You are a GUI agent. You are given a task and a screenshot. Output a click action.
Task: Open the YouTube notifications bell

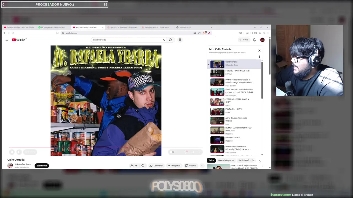pyautogui.click(x=254, y=40)
